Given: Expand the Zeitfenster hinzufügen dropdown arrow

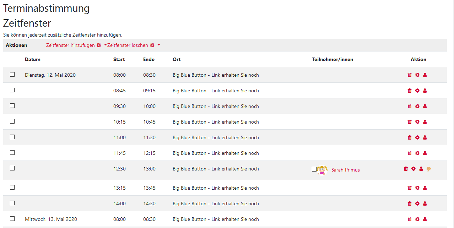Looking at the screenshot, I should pyautogui.click(x=105, y=45).
